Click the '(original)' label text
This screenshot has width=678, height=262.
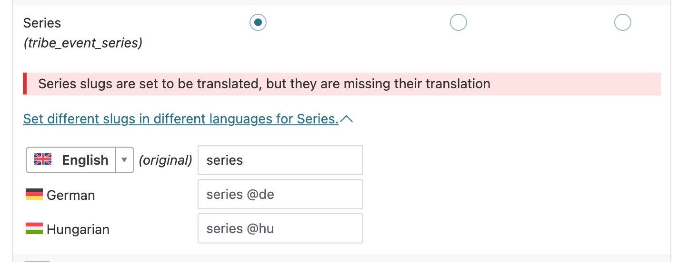tap(165, 160)
